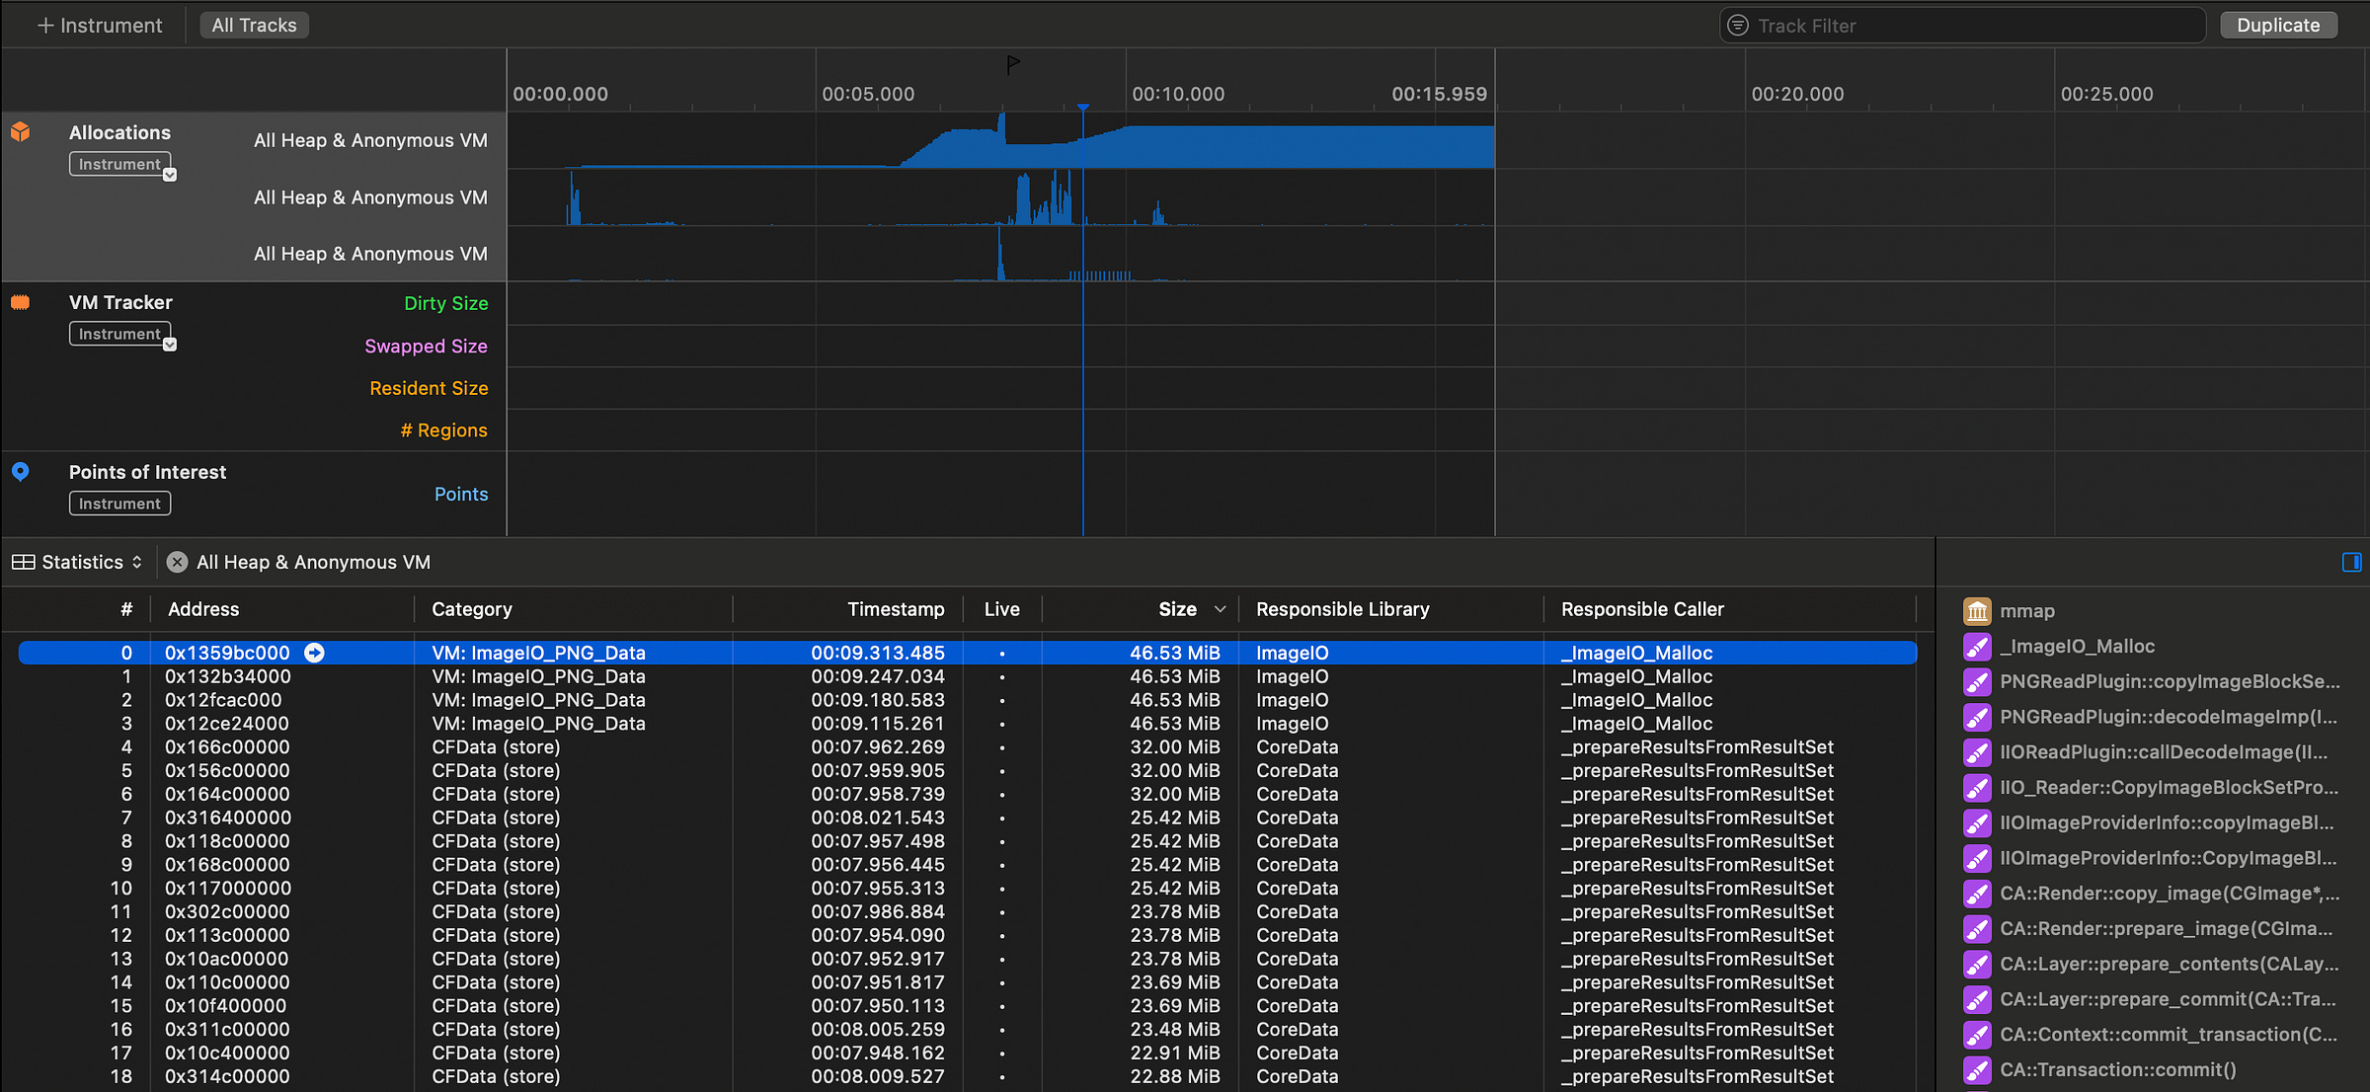Screen dimensions: 2370x1092
Task: Click the Allocations instrument cube icon
Action: pyautogui.click(x=20, y=132)
